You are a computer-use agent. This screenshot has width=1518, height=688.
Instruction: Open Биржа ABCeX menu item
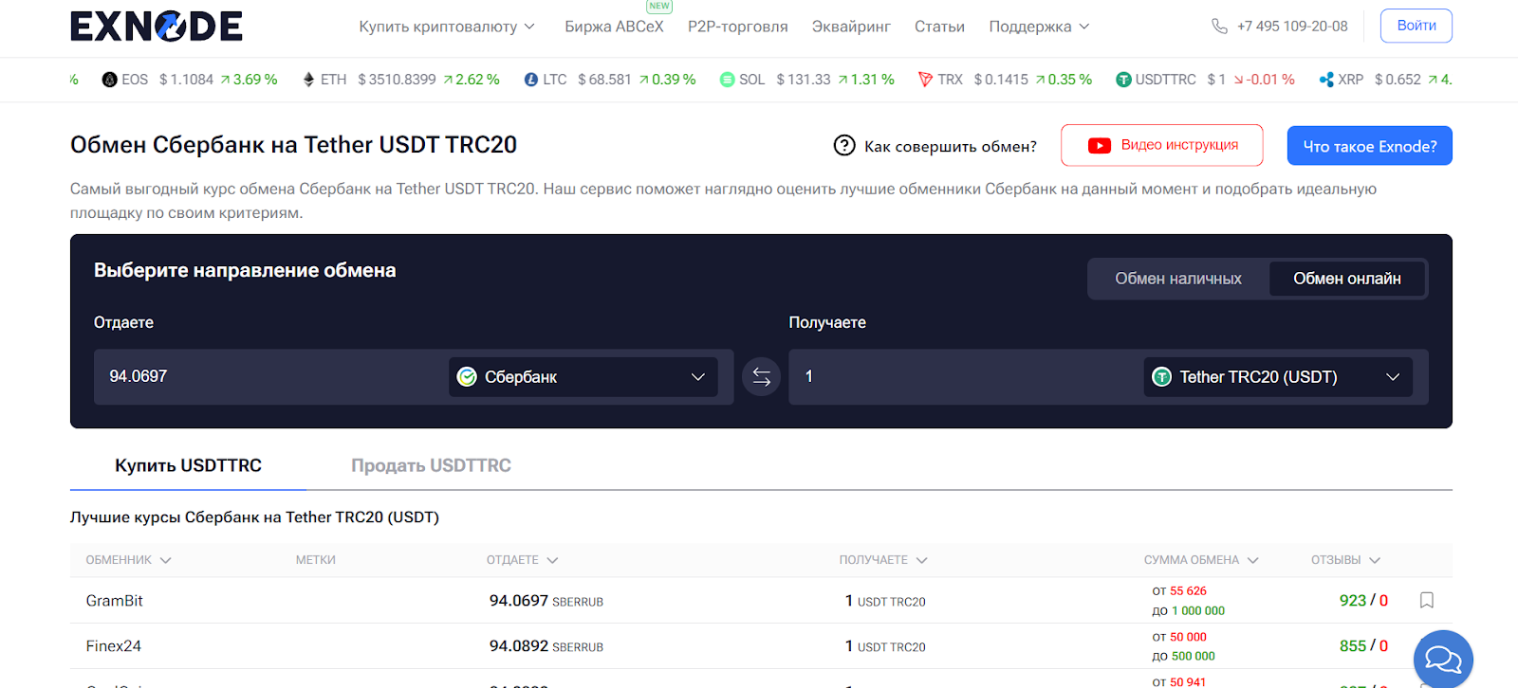click(x=614, y=27)
